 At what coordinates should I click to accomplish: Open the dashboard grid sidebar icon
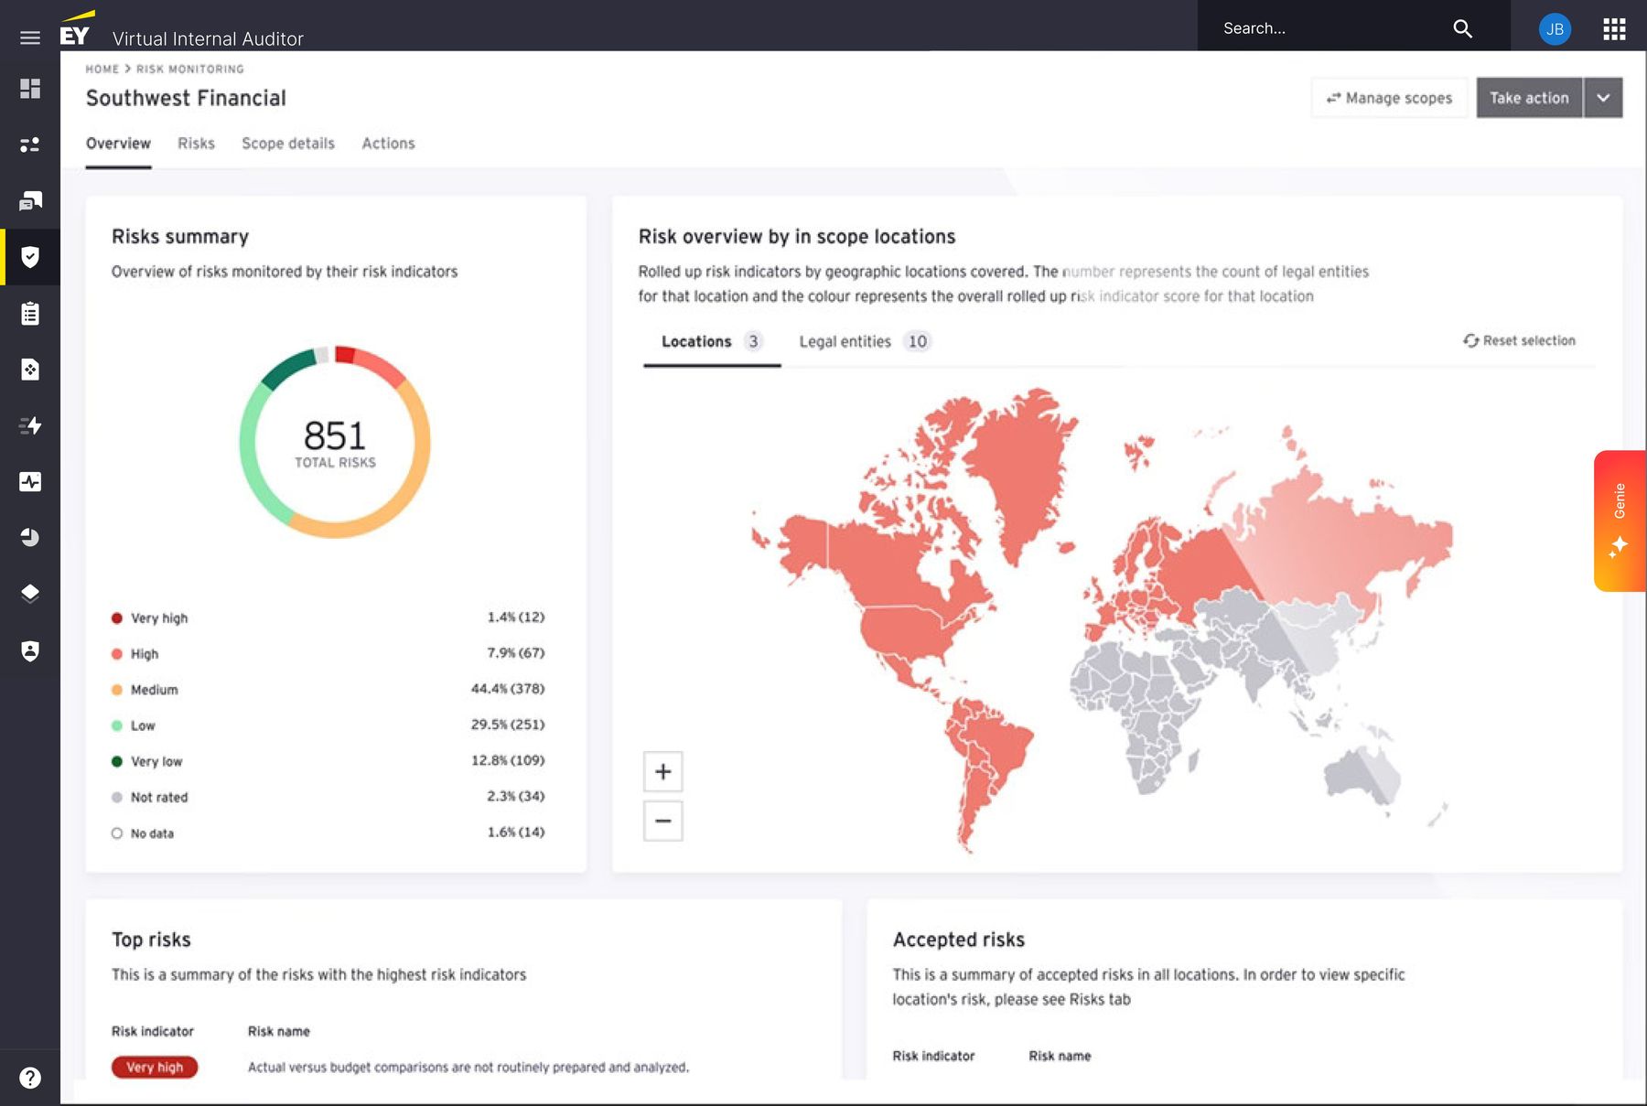click(x=30, y=89)
